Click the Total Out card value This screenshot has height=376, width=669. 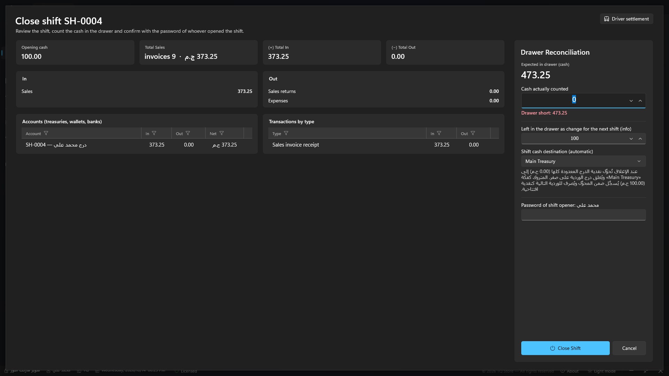398,56
